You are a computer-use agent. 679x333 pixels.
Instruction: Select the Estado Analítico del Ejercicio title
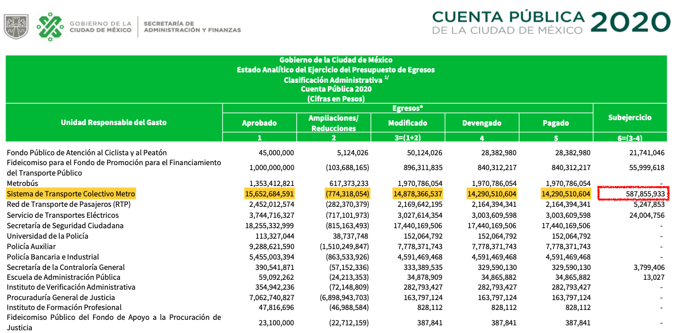(x=335, y=70)
